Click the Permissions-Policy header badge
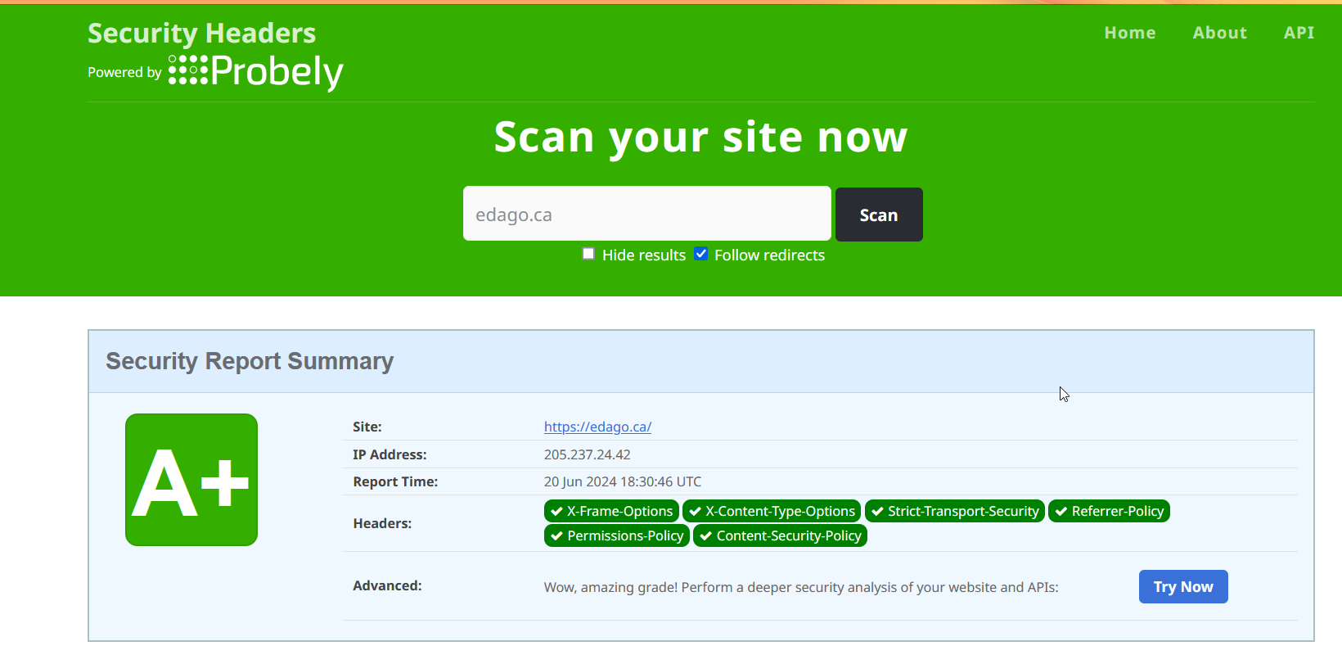 pyautogui.click(x=617, y=535)
